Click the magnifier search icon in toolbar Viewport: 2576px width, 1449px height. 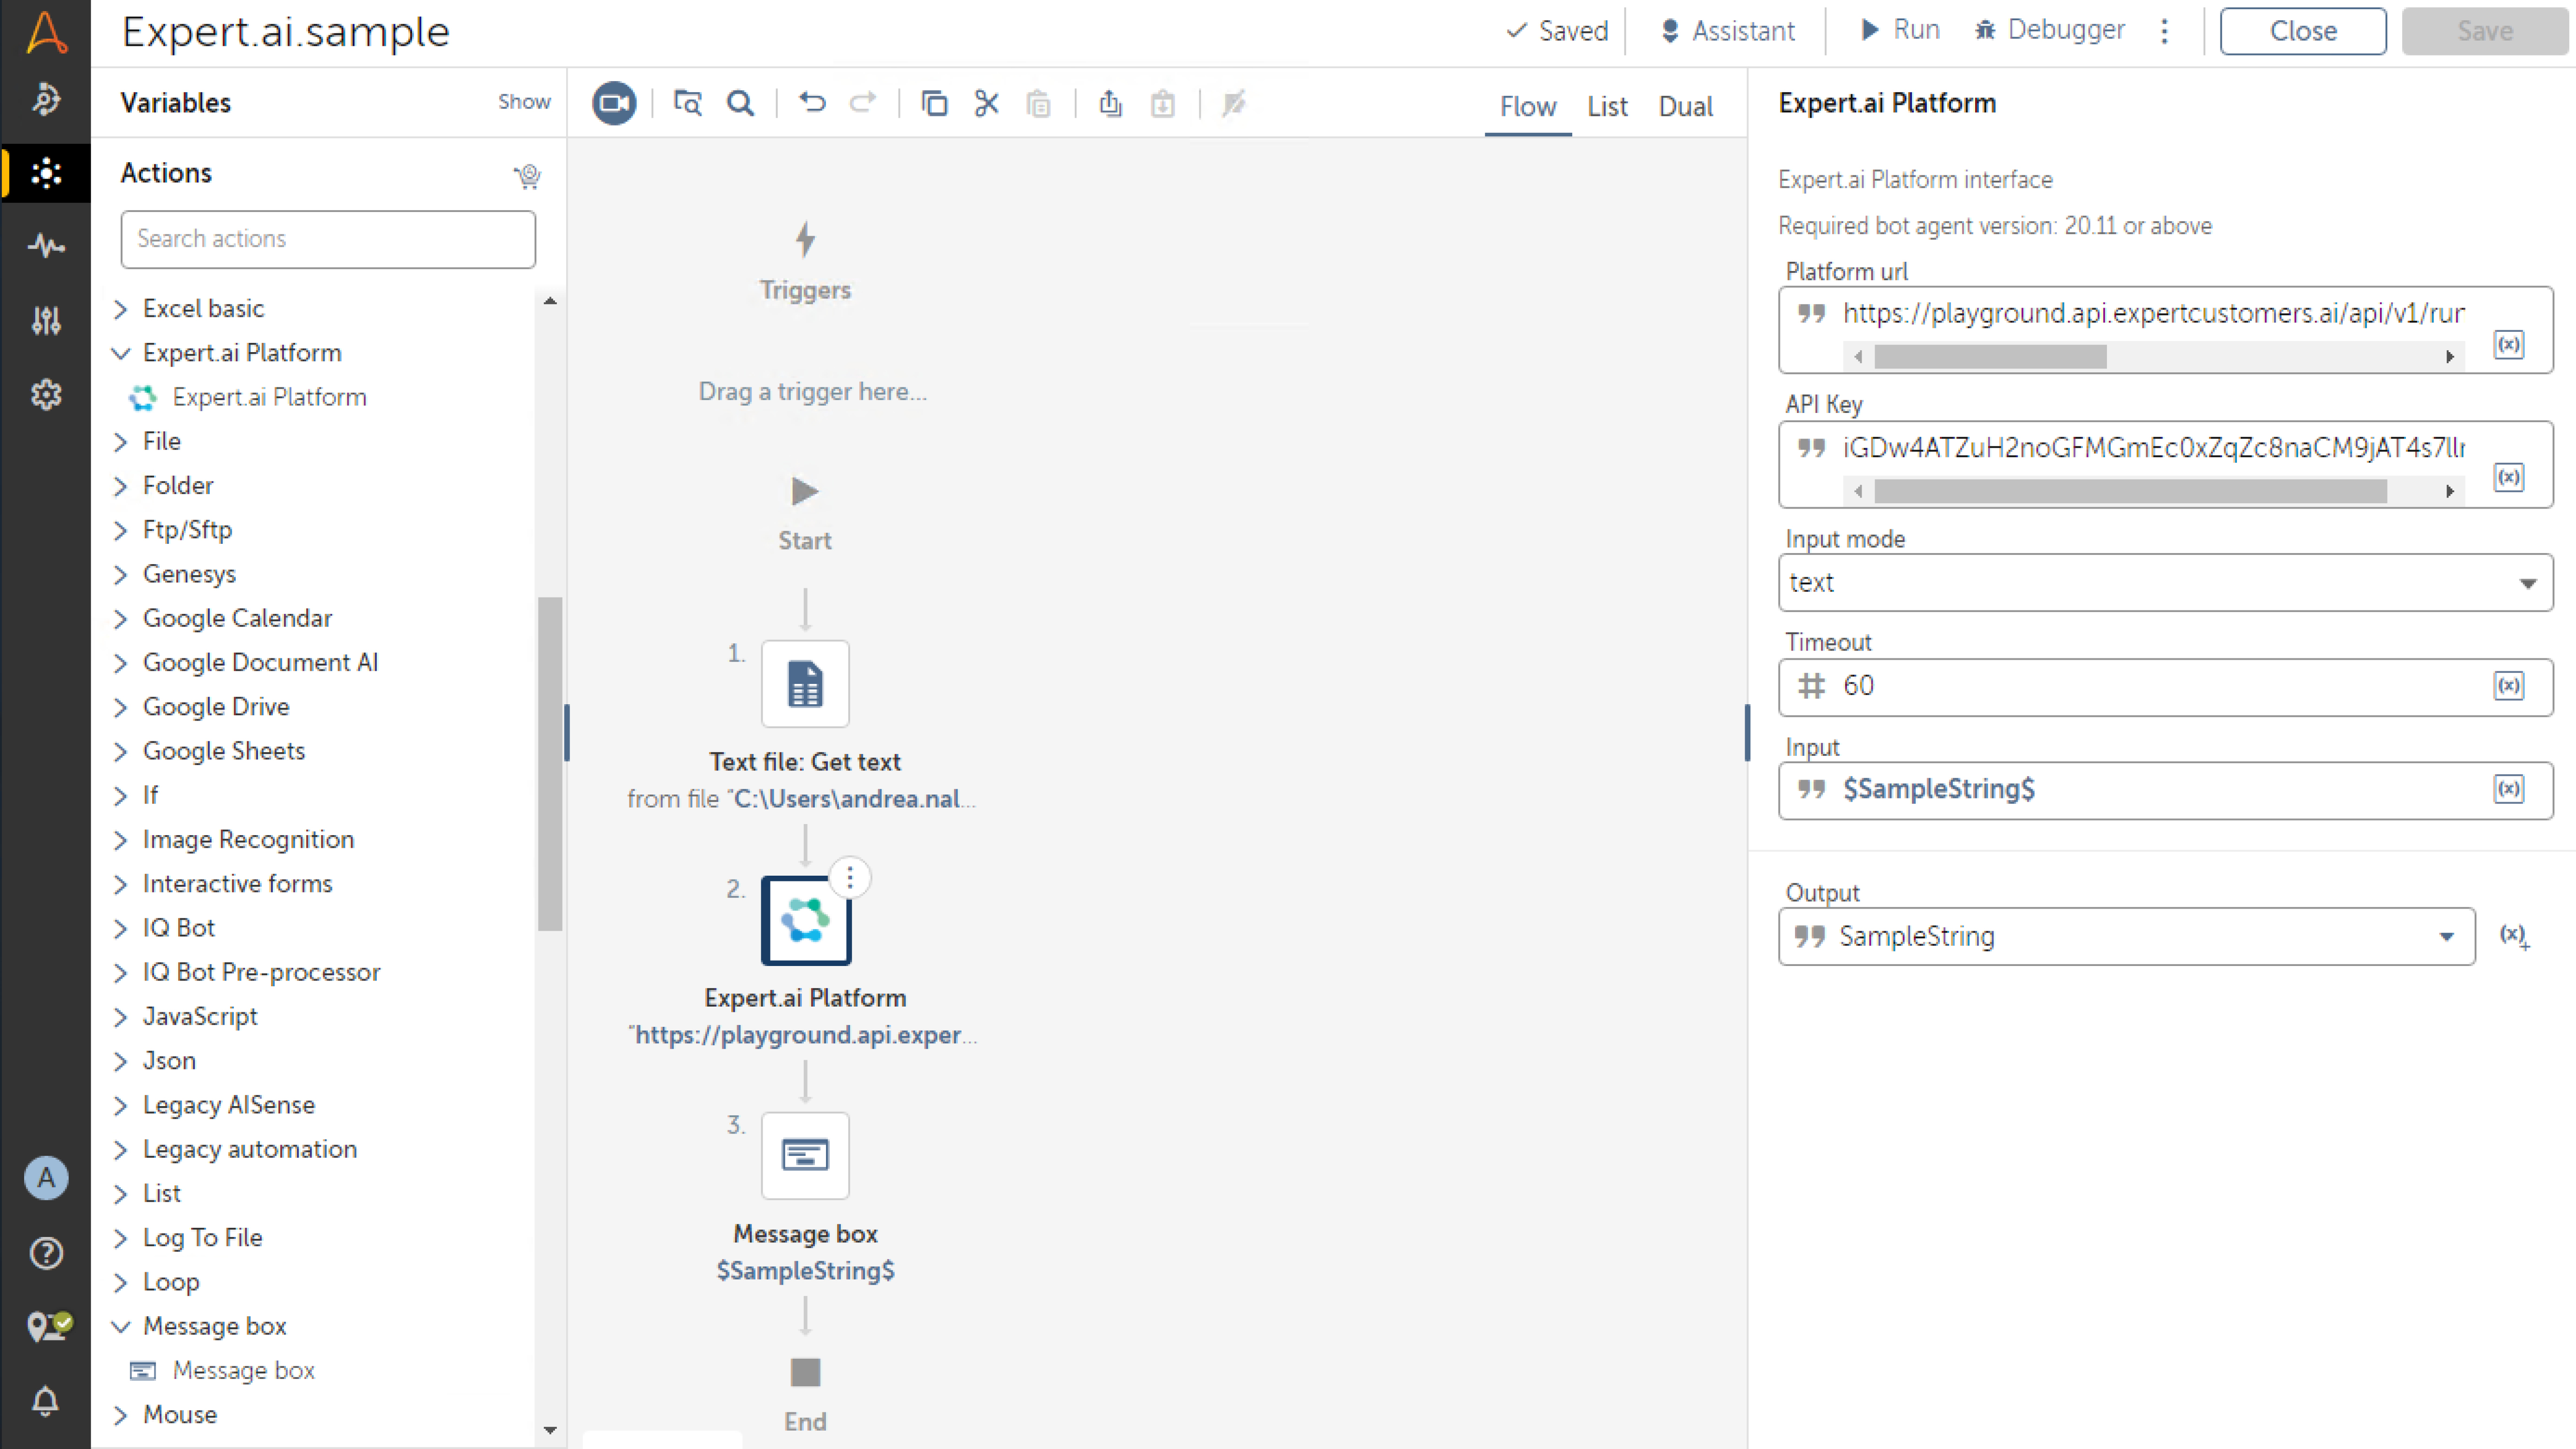740,103
